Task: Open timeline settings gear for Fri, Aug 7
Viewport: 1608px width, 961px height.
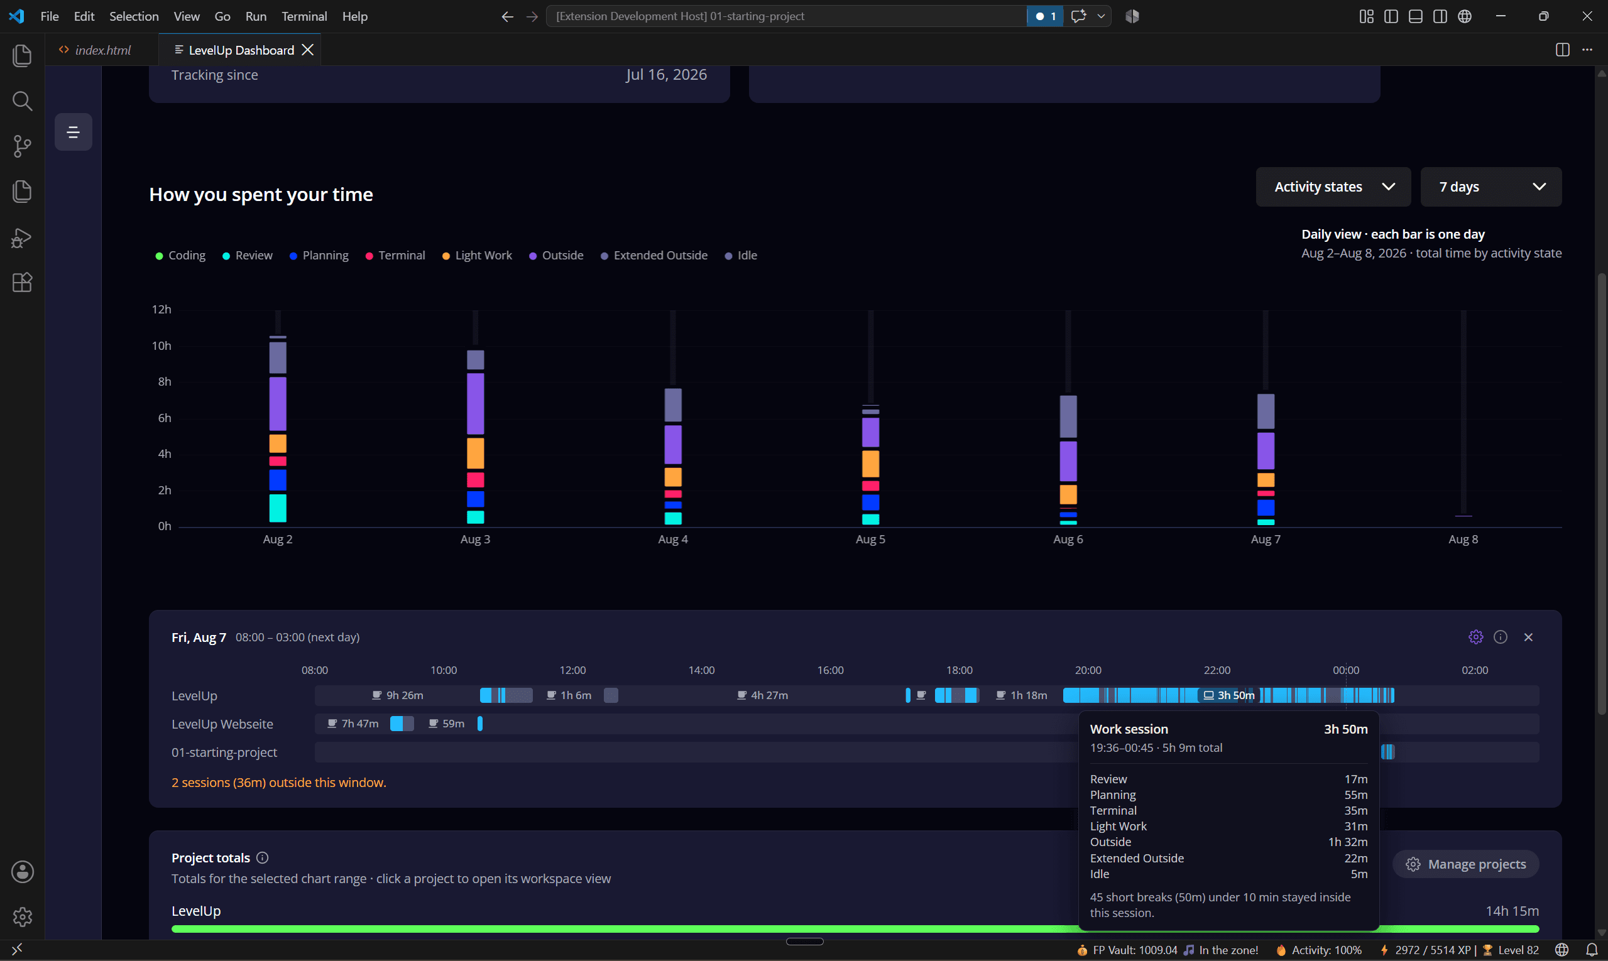Action: pos(1476,638)
